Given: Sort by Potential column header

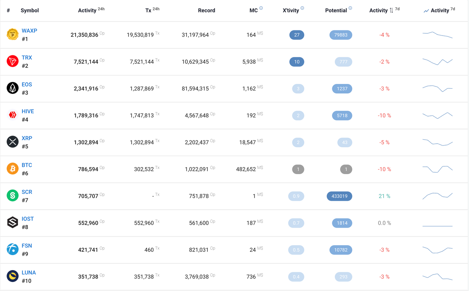Looking at the screenshot, I should coord(336,10).
